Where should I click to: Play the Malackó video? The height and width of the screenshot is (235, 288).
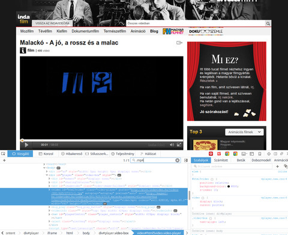click(x=26, y=145)
